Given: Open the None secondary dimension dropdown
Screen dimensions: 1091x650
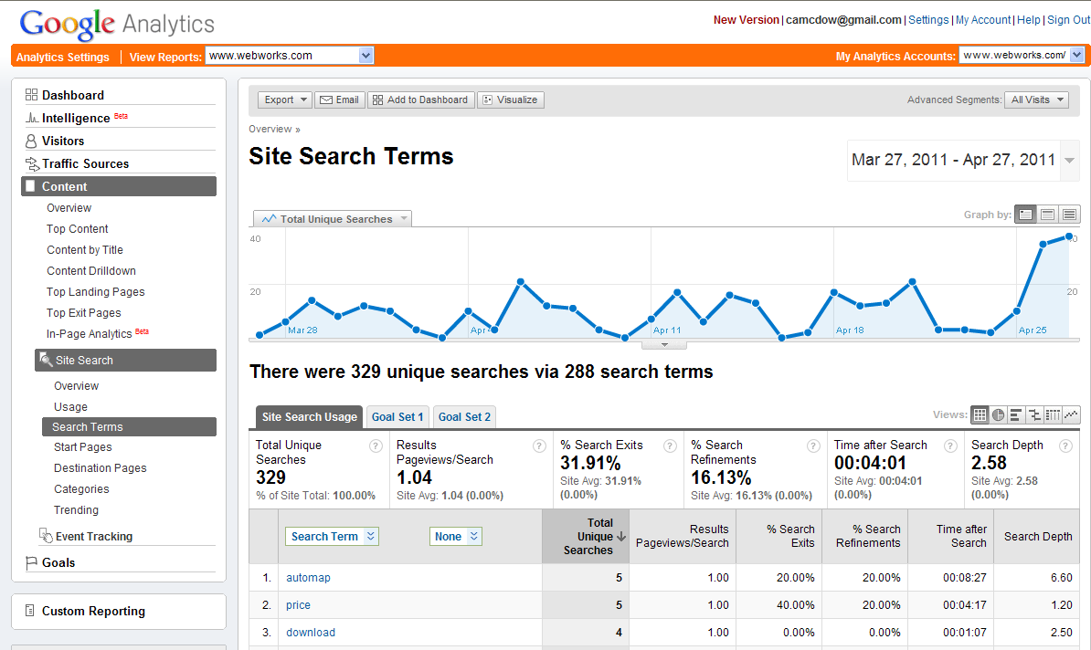Looking at the screenshot, I should click(456, 536).
